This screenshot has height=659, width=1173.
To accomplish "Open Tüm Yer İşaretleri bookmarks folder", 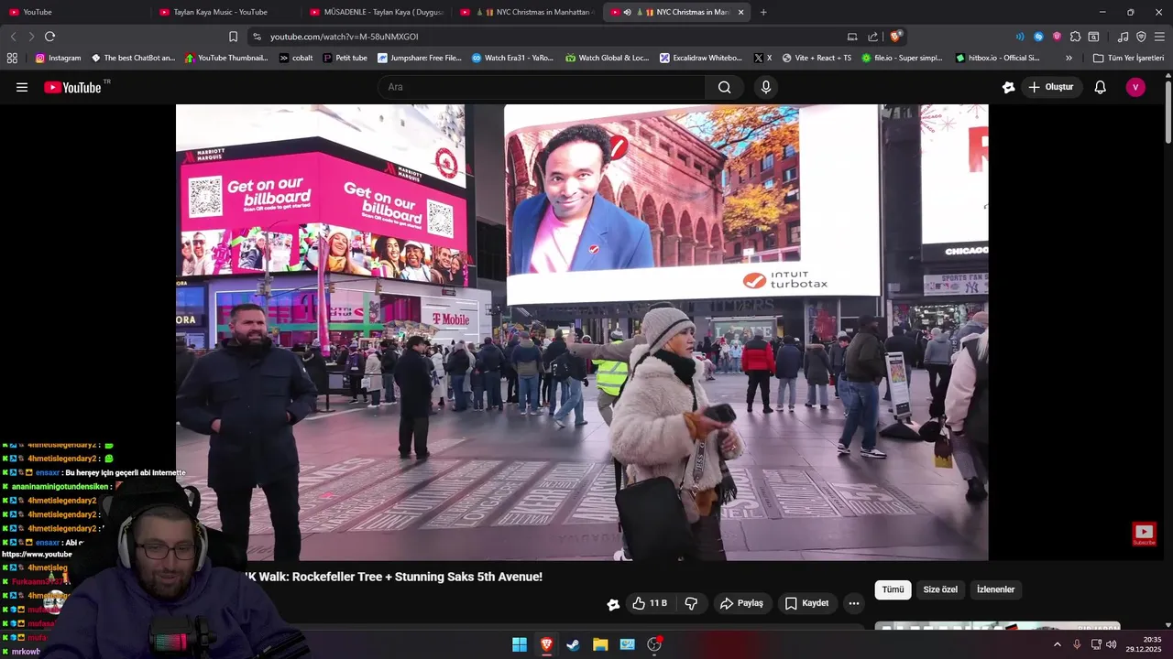I will pyautogui.click(x=1128, y=58).
